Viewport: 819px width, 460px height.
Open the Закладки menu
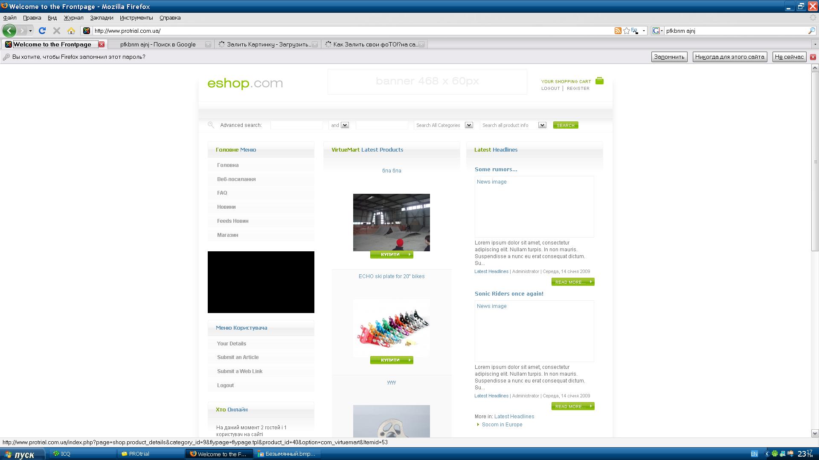[x=102, y=18]
